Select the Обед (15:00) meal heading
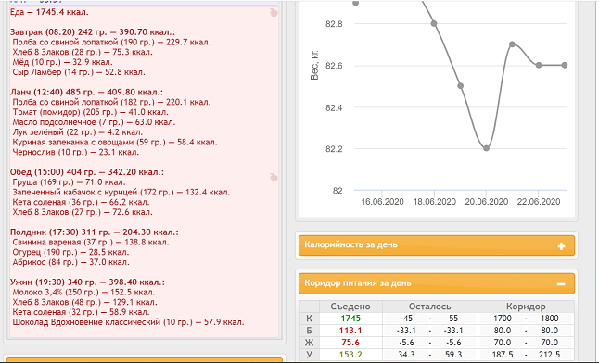 [87, 172]
